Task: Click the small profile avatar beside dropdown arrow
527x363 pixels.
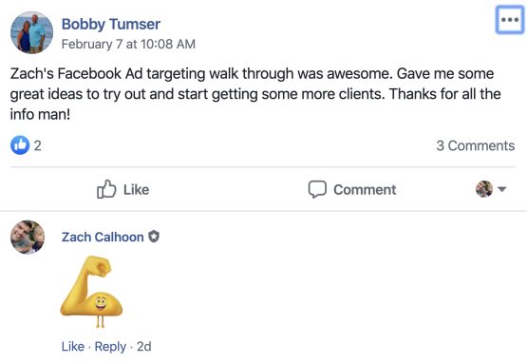Action: (484, 189)
